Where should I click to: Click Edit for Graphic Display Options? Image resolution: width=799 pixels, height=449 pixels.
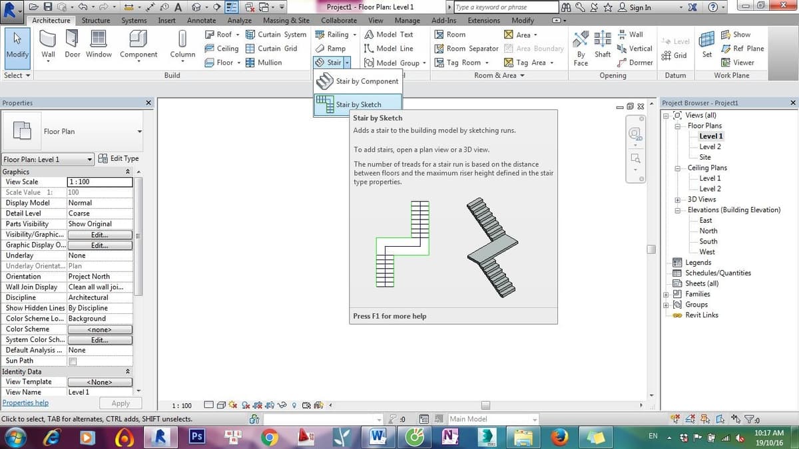click(x=100, y=245)
